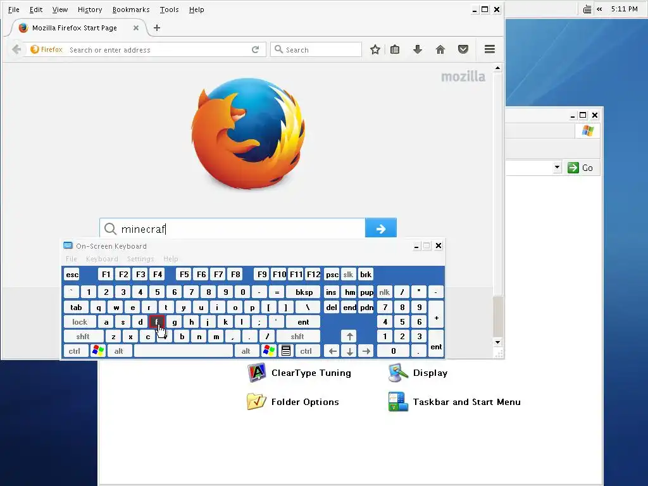Click the 5:11 PM clock

coord(625,9)
